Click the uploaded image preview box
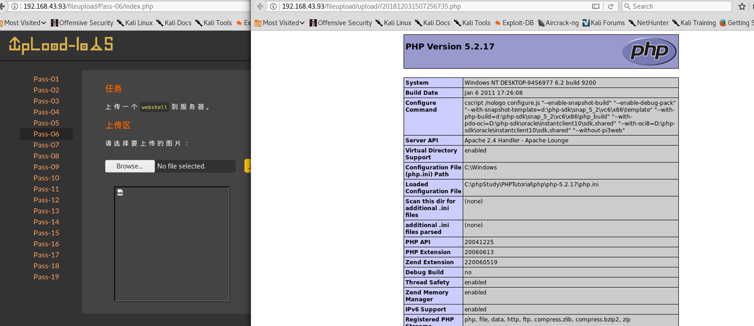This screenshot has width=754, height=326. point(172,244)
